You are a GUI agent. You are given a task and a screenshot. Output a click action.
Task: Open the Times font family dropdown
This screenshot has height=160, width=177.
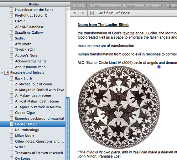tap(105, 6)
